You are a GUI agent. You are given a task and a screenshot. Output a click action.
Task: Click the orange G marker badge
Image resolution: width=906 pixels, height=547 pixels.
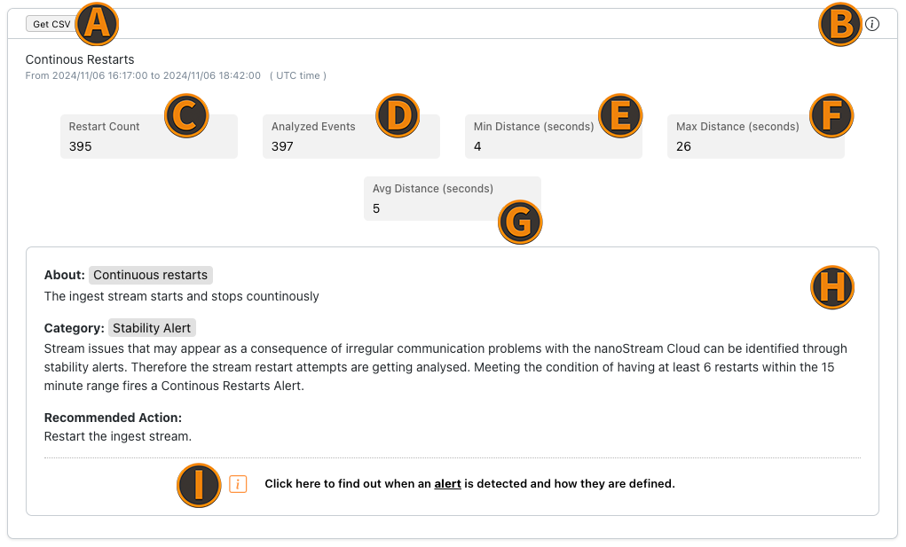pos(520,223)
